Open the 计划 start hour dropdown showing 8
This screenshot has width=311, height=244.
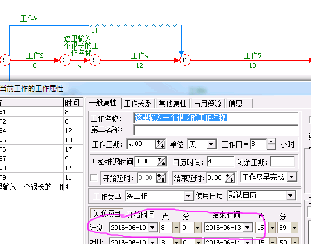tap(176, 228)
